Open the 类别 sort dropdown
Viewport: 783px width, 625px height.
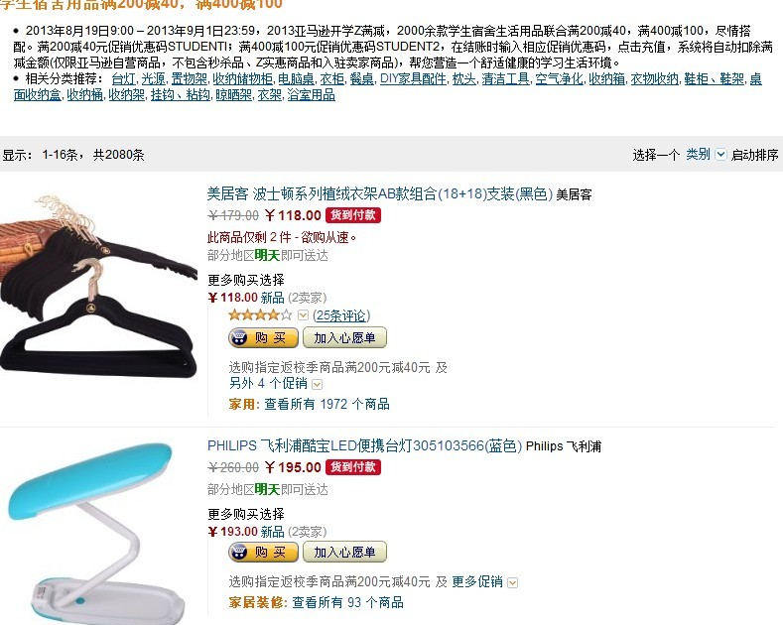(706, 154)
